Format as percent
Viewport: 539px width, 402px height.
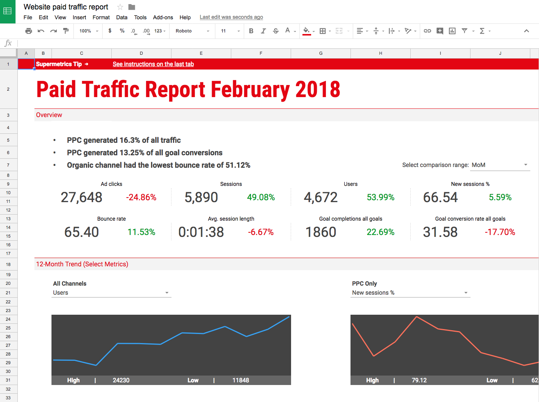(x=122, y=31)
